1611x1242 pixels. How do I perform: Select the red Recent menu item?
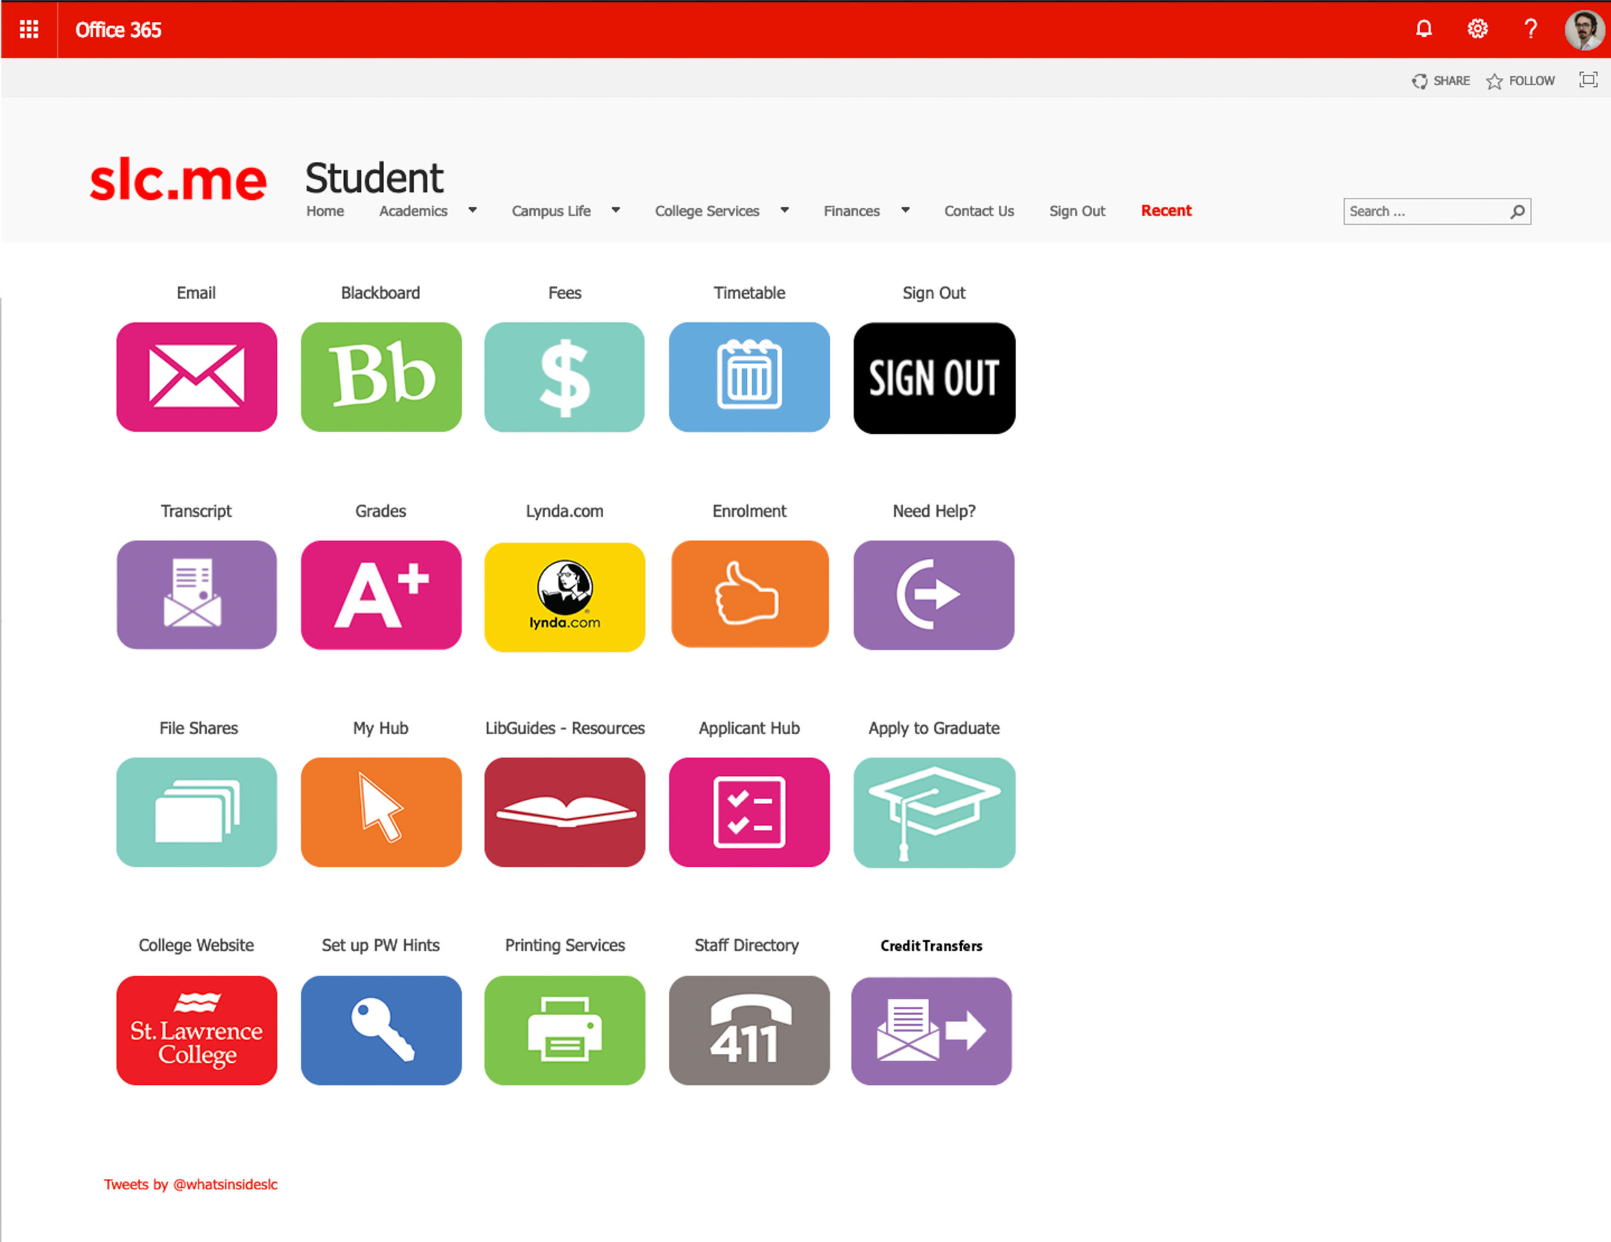(1166, 210)
